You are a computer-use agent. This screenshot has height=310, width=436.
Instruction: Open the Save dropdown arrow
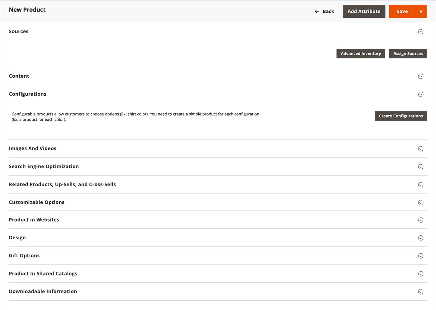[421, 12]
